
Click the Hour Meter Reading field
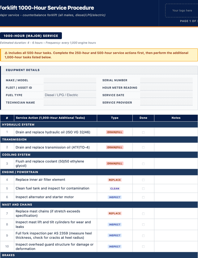point(166,88)
